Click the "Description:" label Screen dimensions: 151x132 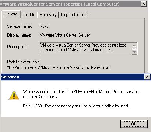pos(17,47)
